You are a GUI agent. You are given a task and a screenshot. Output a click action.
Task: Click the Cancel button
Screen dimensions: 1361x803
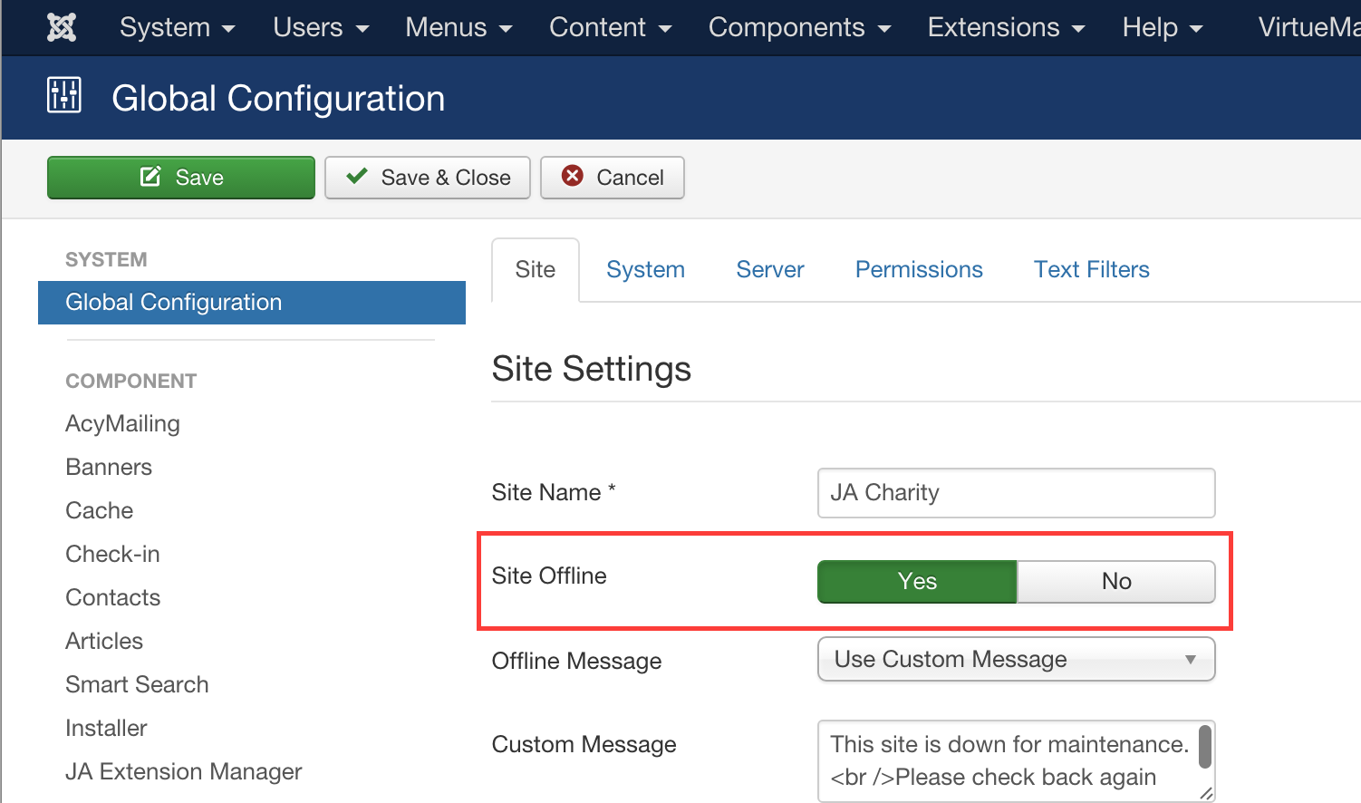tap(613, 178)
